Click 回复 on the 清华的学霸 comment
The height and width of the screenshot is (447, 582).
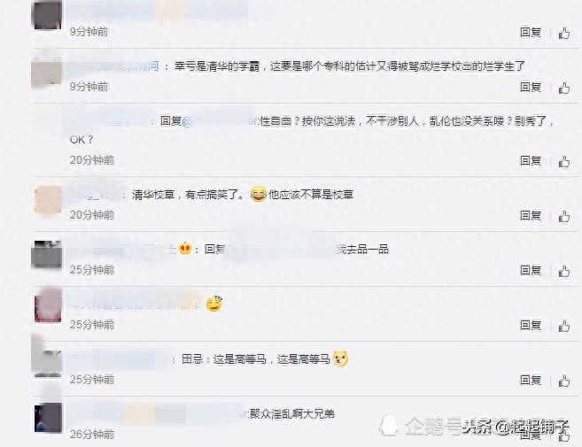click(x=531, y=87)
